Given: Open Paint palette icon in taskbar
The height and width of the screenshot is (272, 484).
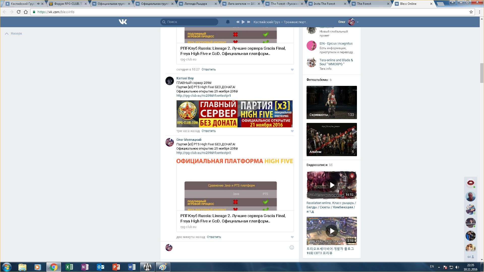Looking at the screenshot, I should pyautogui.click(x=163, y=267).
